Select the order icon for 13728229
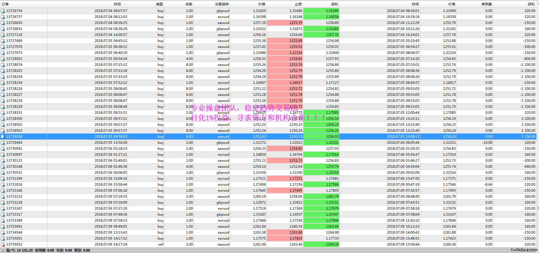This screenshot has height=253, width=539. [x=3, y=107]
